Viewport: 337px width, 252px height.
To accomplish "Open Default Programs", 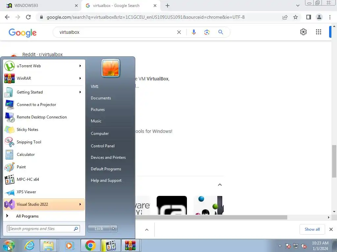I will 106,169.
